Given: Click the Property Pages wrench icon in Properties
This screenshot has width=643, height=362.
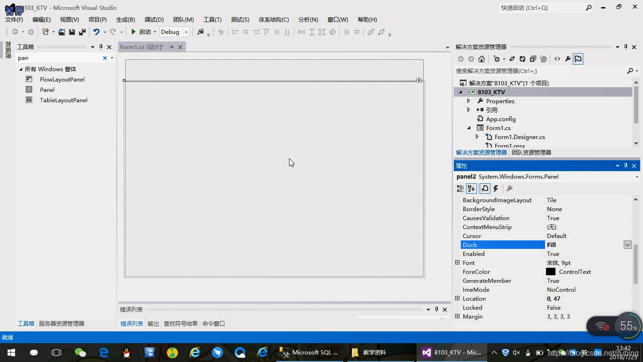Looking at the screenshot, I should pyautogui.click(x=509, y=189).
